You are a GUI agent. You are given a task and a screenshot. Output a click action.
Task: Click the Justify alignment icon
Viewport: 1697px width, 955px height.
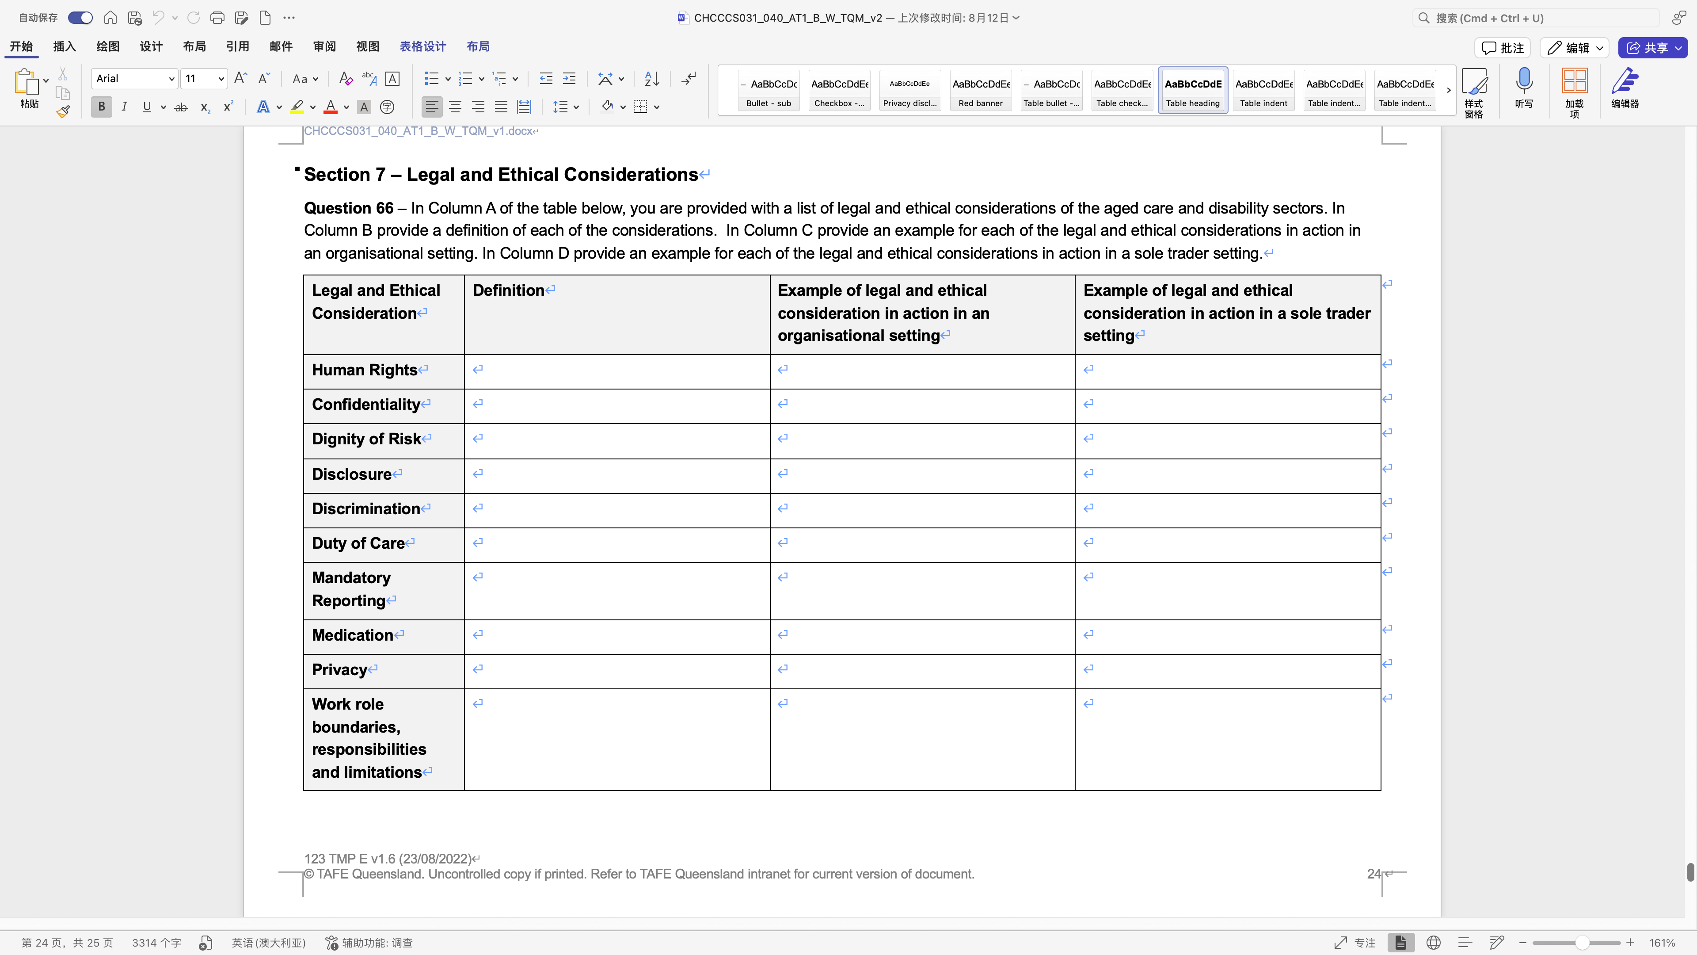point(501,107)
